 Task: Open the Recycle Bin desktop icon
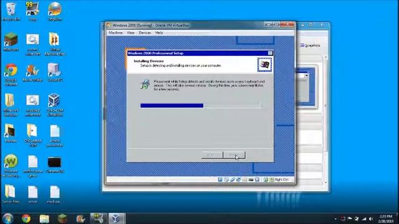click(11, 11)
